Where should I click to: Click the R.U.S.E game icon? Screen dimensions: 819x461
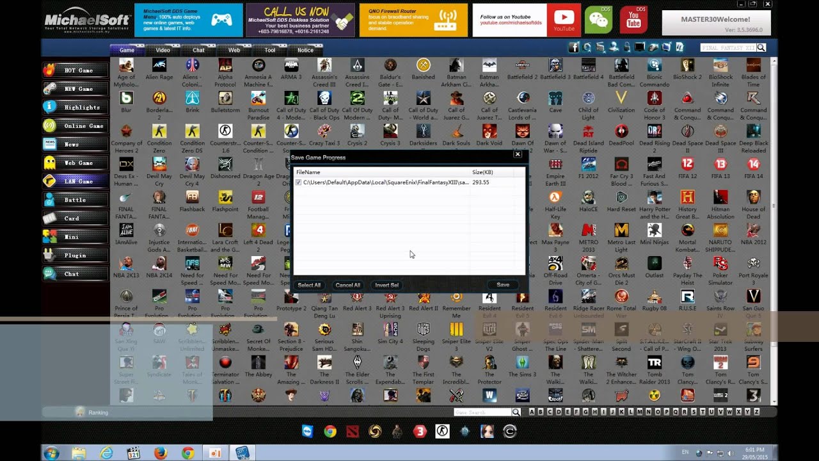pyautogui.click(x=687, y=296)
